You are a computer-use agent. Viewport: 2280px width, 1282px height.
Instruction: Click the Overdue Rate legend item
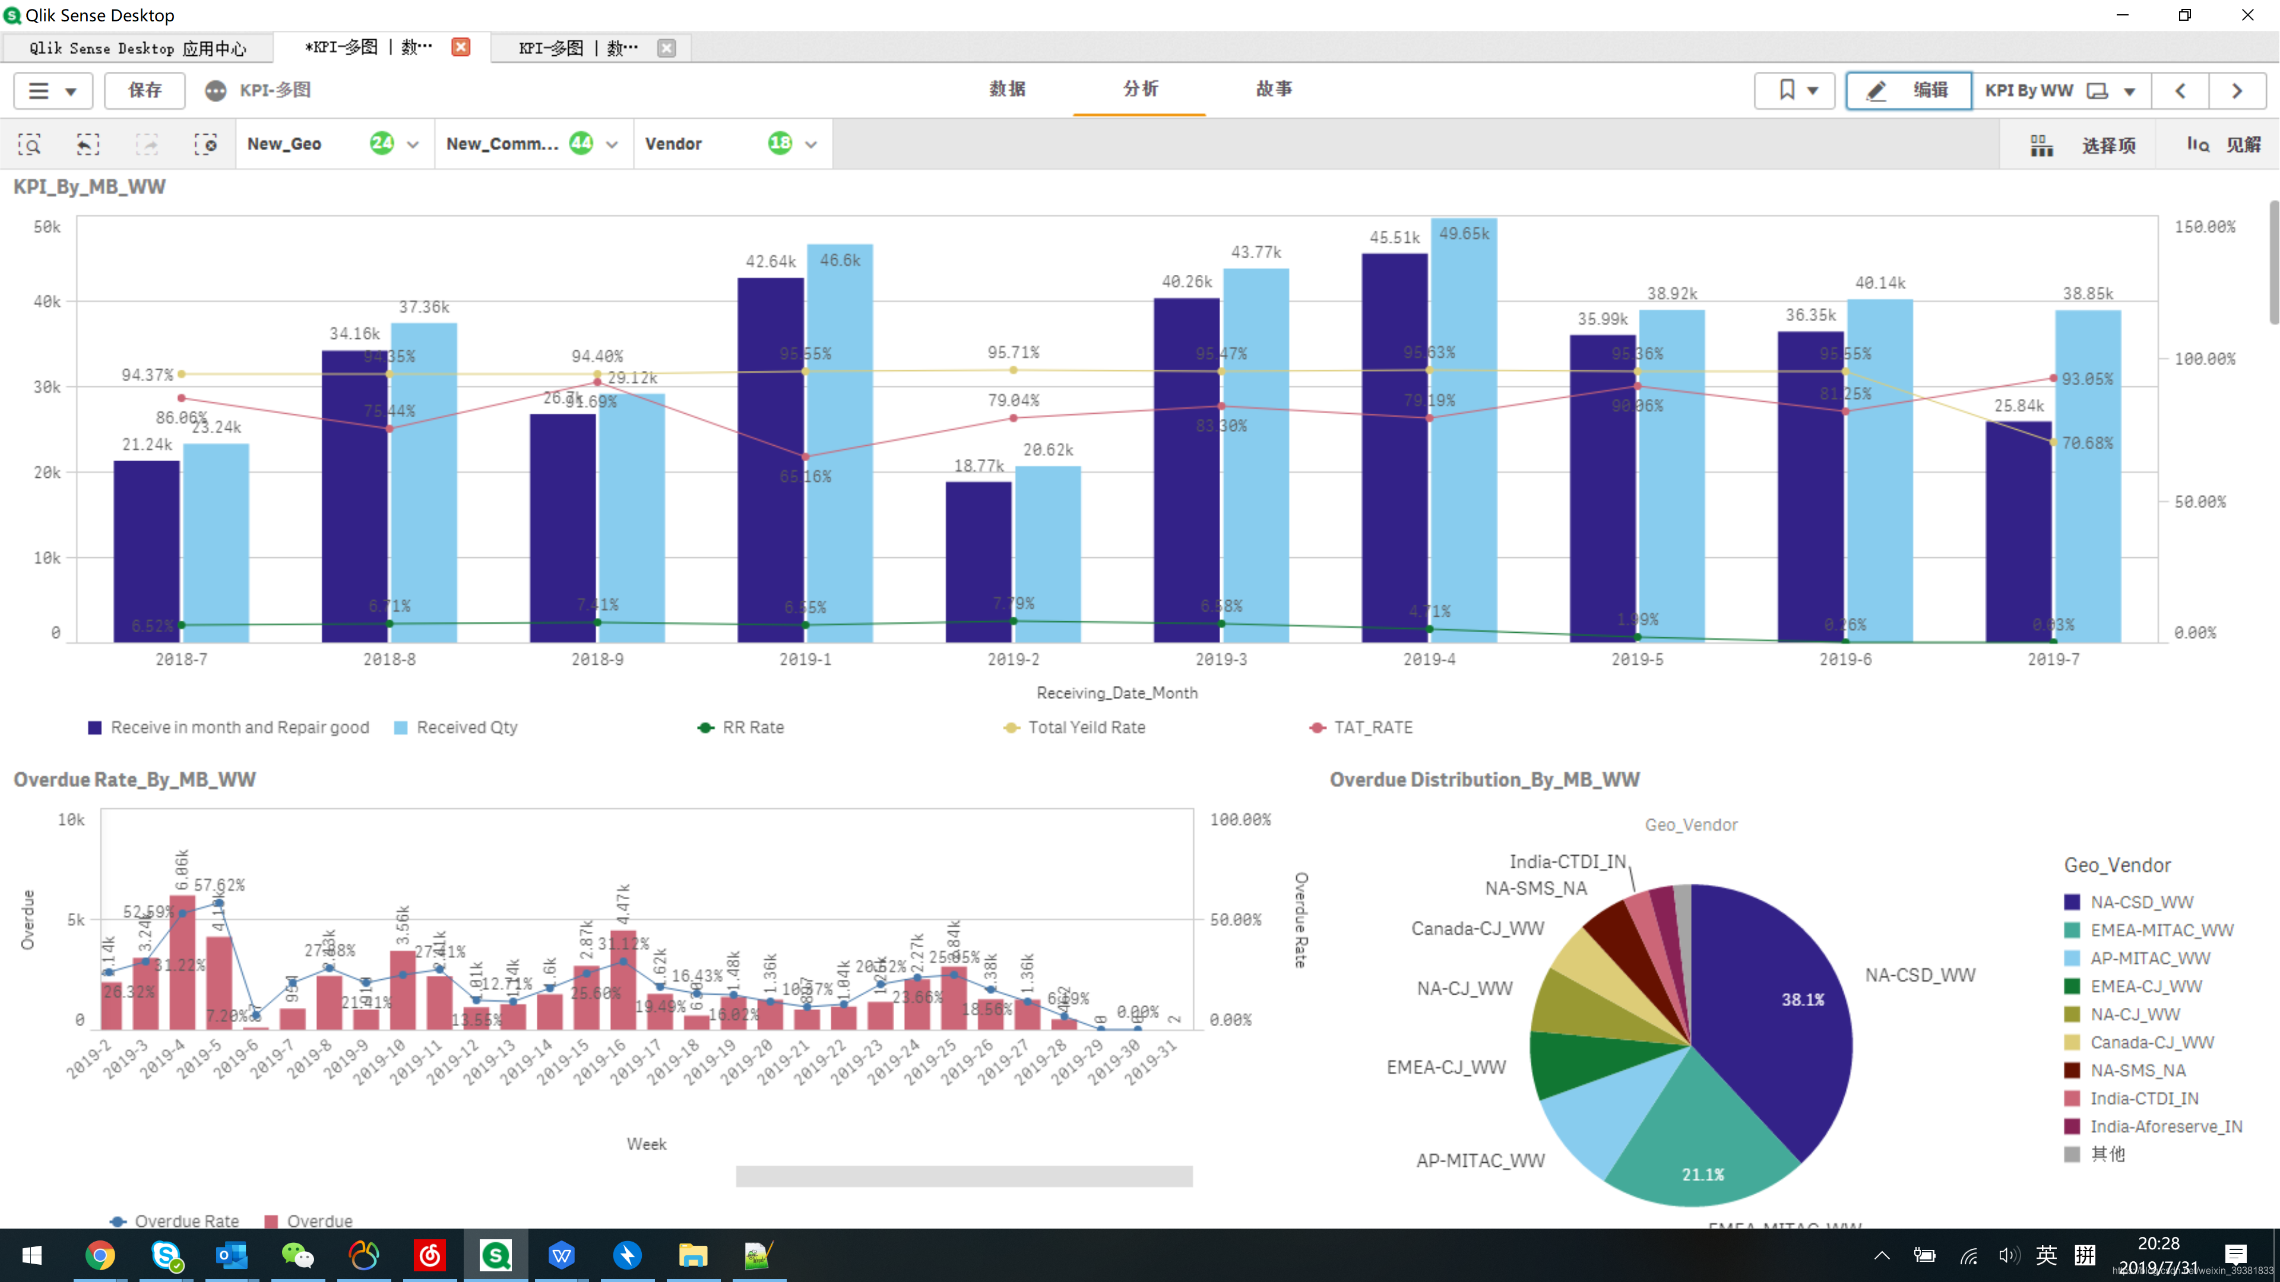click(175, 1221)
